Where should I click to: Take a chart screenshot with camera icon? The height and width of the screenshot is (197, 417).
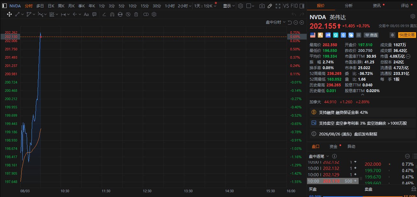tap(262, 6)
